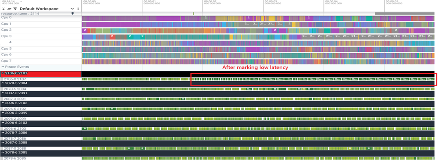This screenshot has height=160, width=444.
Task: Select the Cpu 3 track label
Action: [6, 36]
